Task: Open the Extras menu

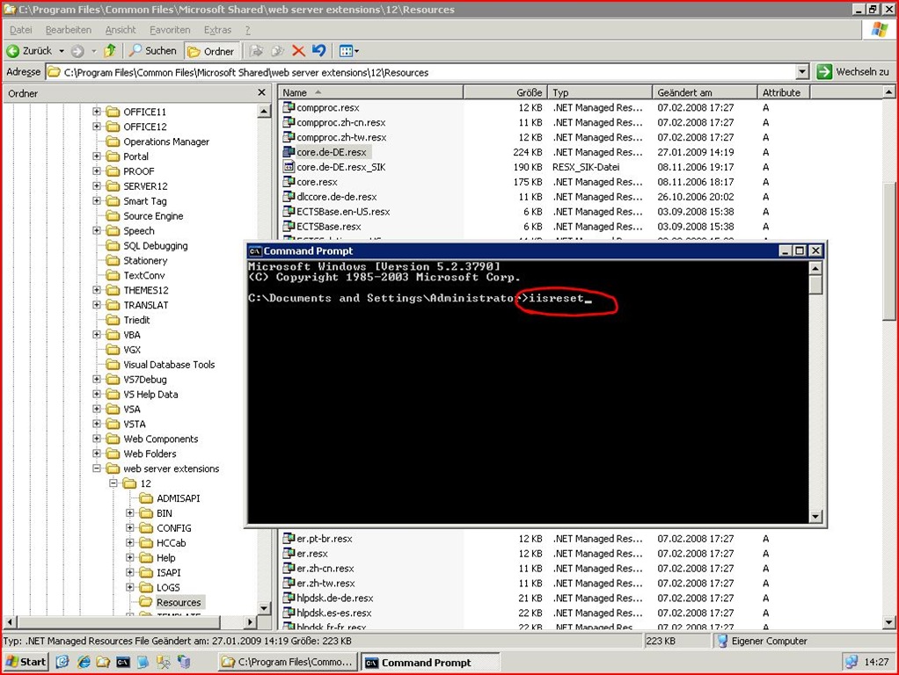Action: pos(217,30)
